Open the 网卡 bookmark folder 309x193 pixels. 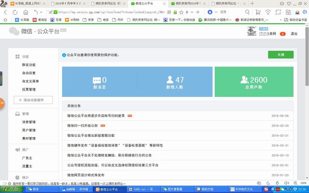[118, 20]
